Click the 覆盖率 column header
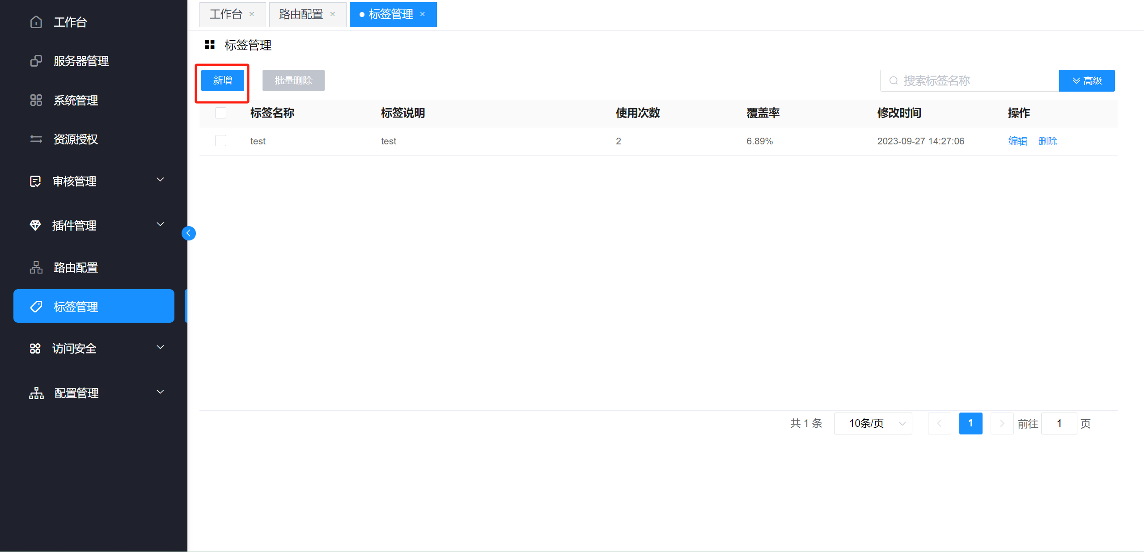1144x552 pixels. (763, 113)
